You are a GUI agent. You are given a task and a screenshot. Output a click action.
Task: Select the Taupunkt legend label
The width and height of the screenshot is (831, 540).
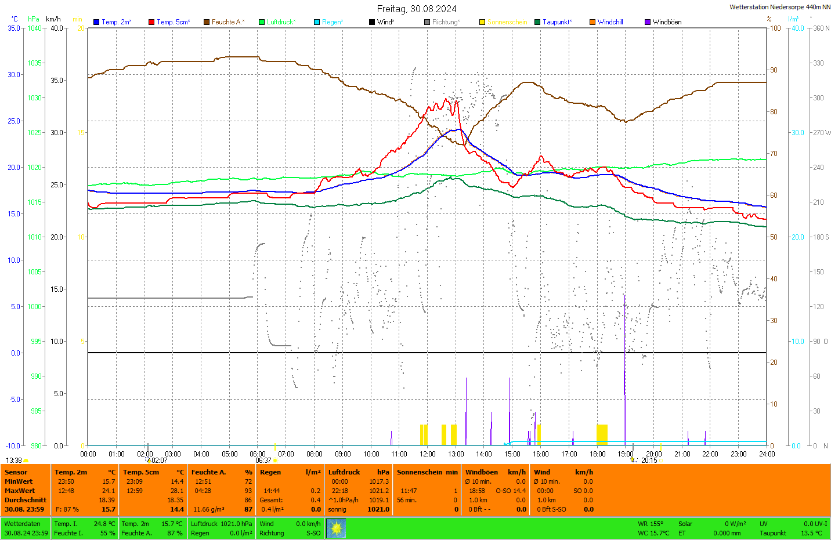557,22
